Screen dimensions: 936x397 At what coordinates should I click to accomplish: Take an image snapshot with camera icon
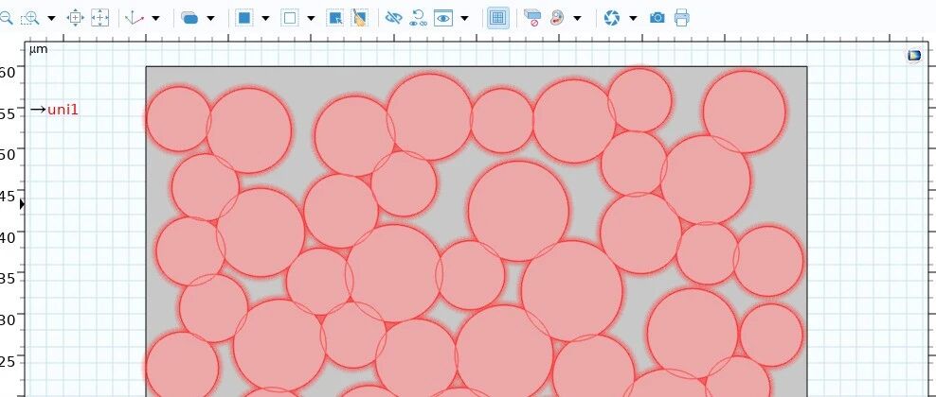pos(657,18)
